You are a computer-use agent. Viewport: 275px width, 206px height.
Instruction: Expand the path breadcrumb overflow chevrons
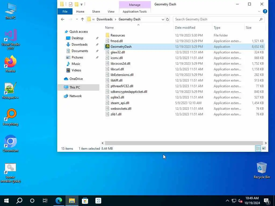(x=93, y=19)
